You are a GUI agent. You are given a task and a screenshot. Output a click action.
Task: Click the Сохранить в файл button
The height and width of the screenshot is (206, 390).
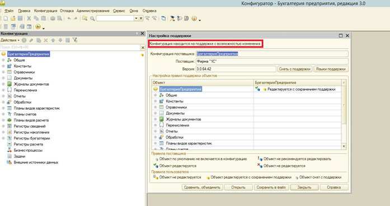(271, 188)
